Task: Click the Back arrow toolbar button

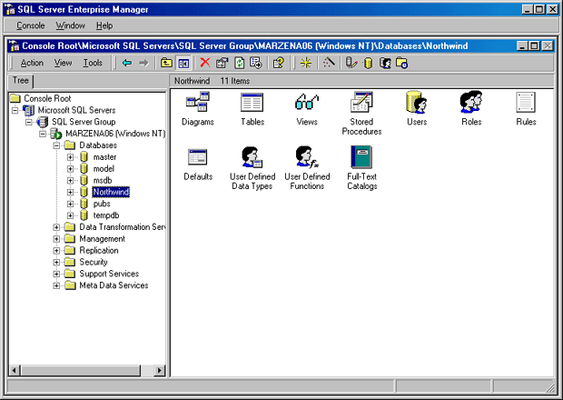Action: point(127,64)
